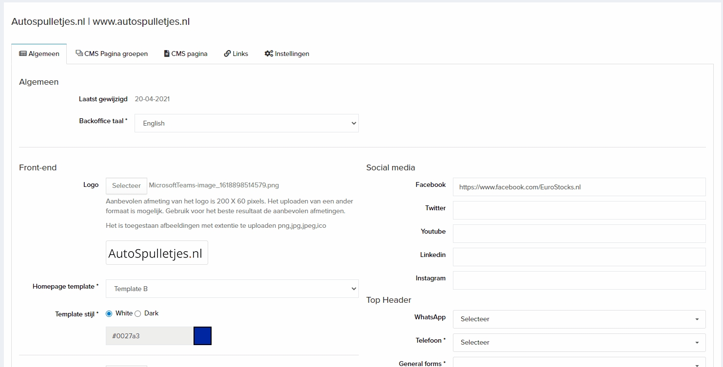Open the CMS pagina tab
Image resolution: width=723 pixels, height=367 pixels.
[x=186, y=54]
